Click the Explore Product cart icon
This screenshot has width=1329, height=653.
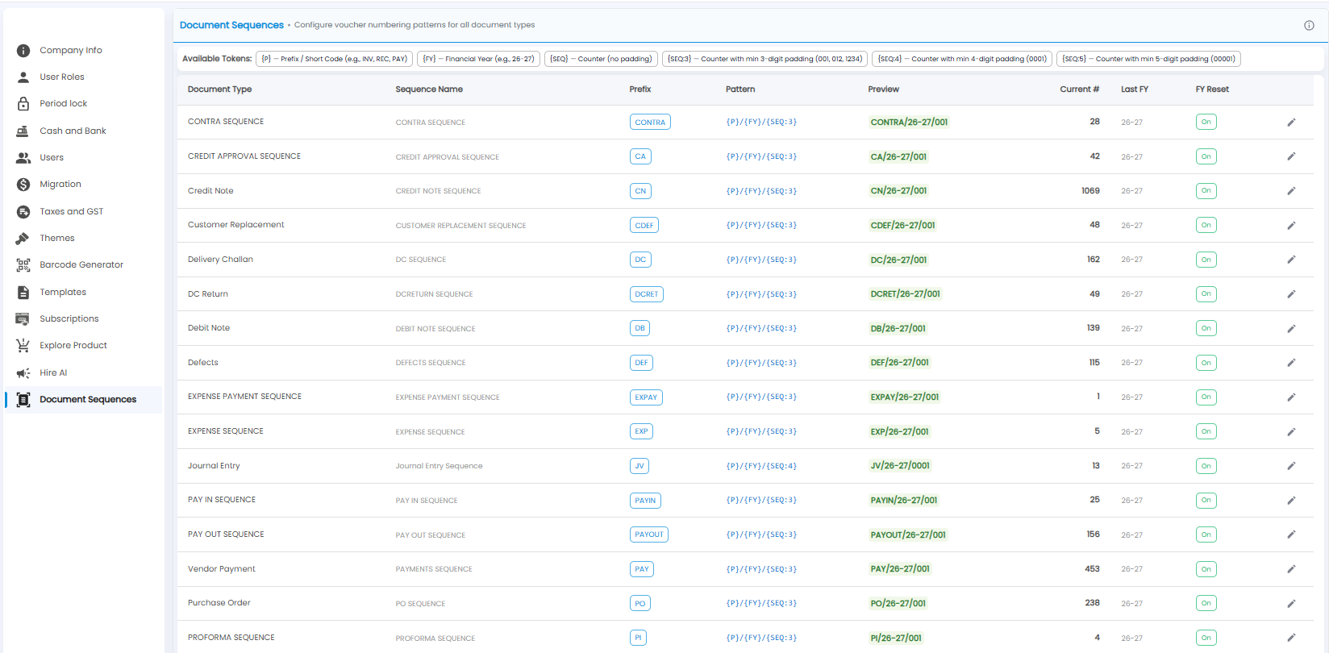pos(23,345)
